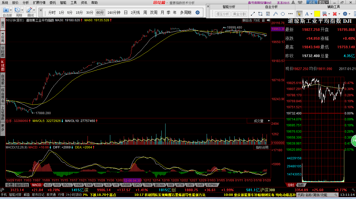Open the 资讯 button in title bar
This screenshot has height=199, width=356.
click(x=312, y=2)
